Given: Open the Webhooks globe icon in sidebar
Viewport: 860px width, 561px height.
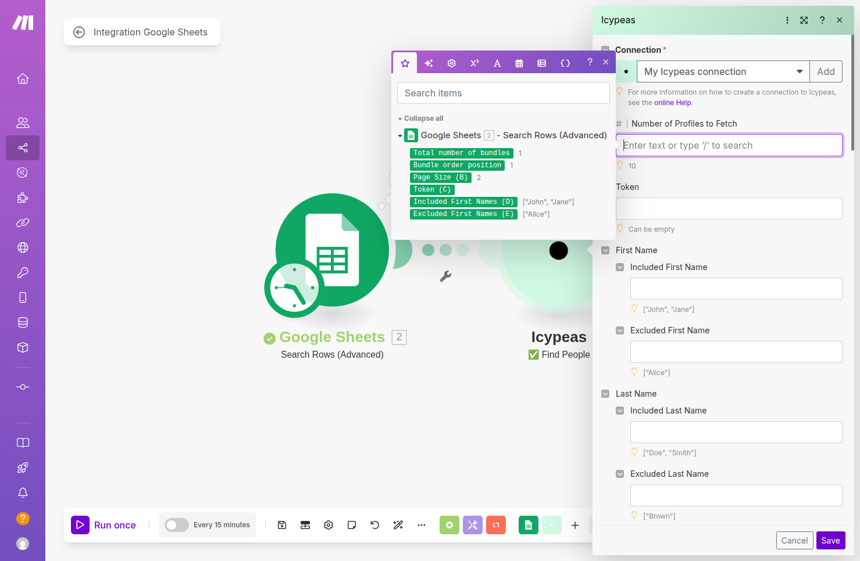Looking at the screenshot, I should 23,247.
